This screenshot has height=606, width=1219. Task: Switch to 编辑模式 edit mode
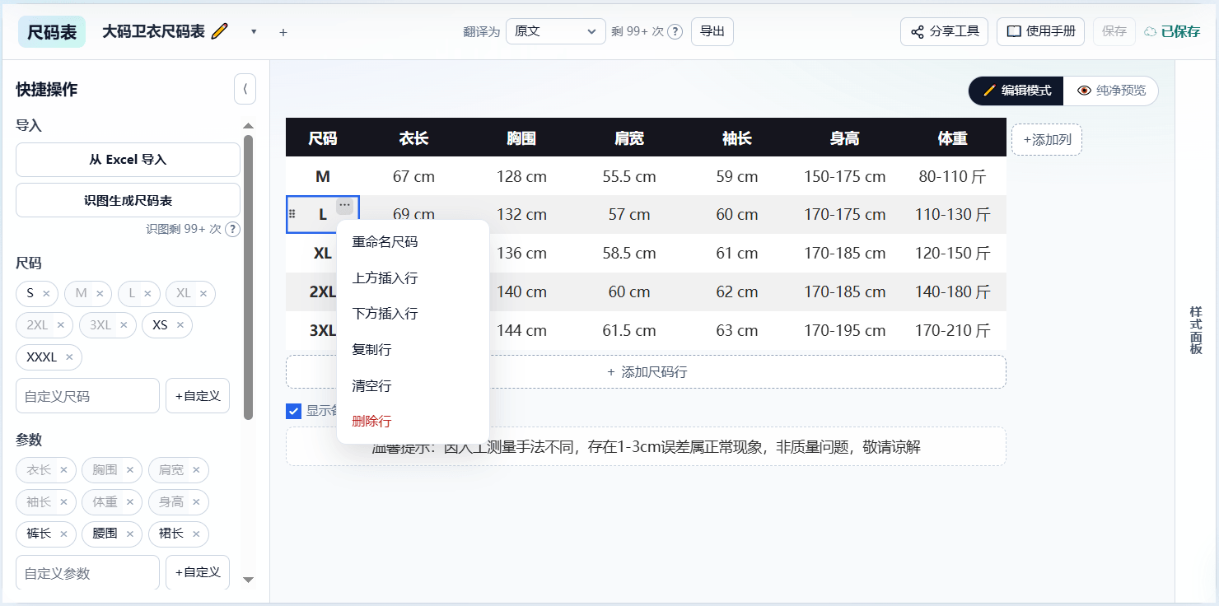[1016, 91]
